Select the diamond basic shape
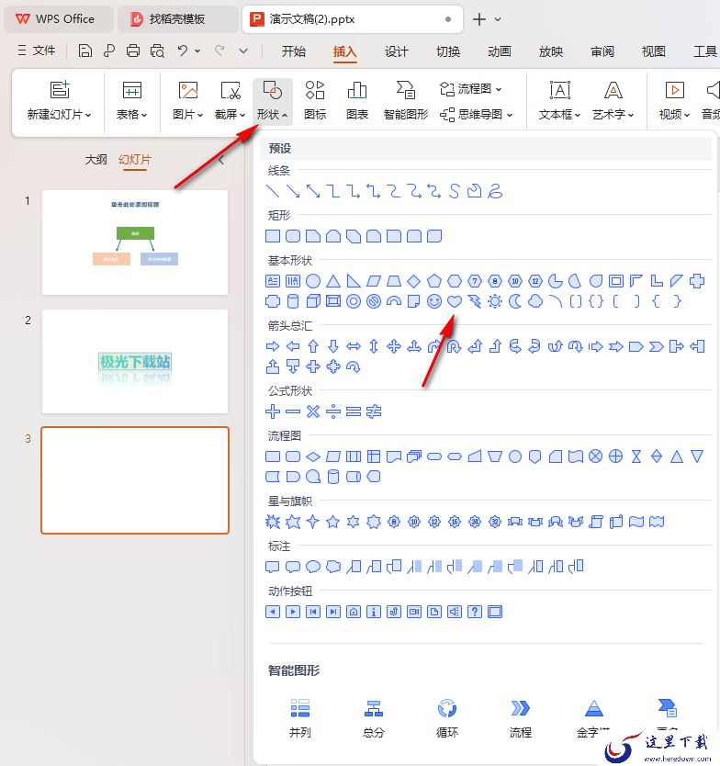Viewport: 720px width, 766px height. pos(414,281)
